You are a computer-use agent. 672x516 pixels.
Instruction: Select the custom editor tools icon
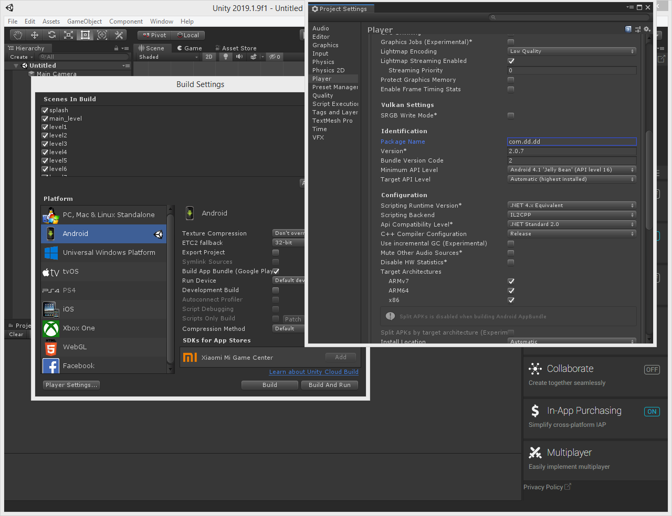[x=119, y=35]
